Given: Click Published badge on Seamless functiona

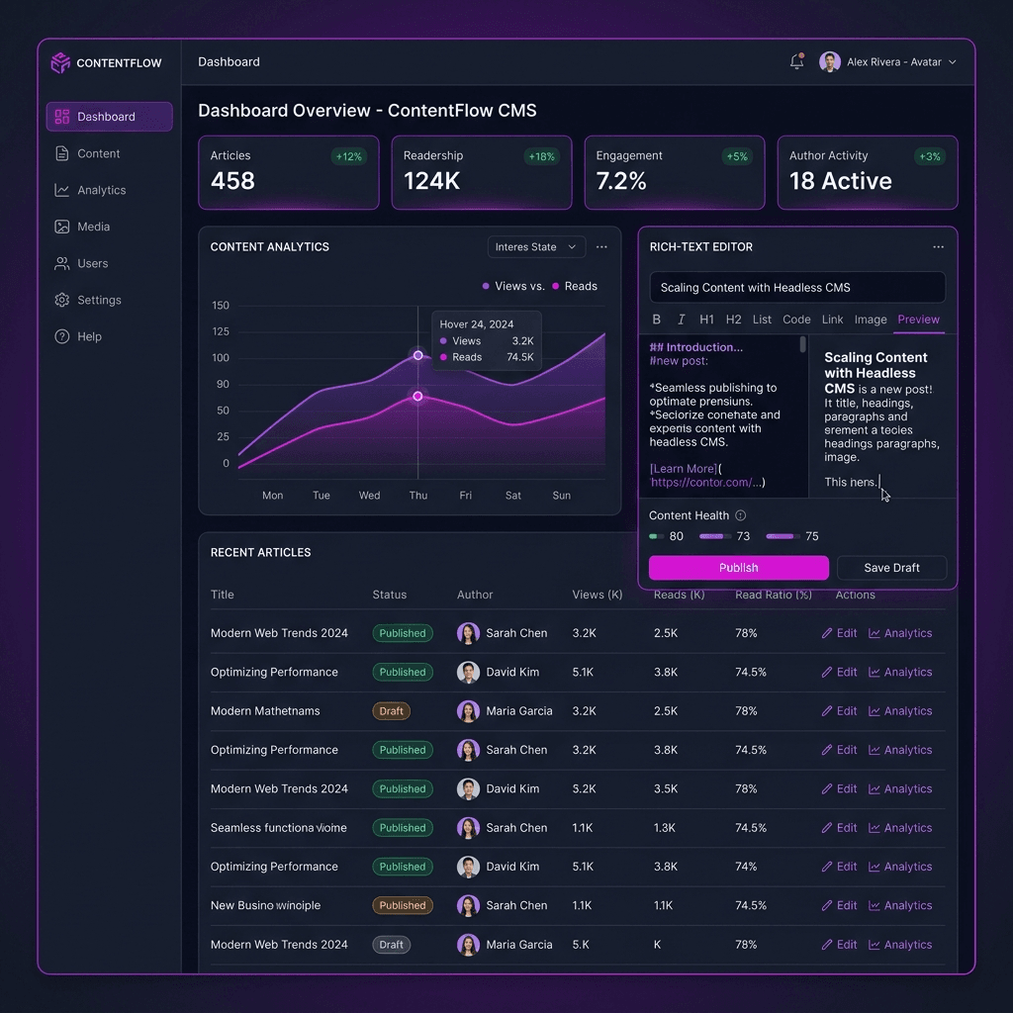Looking at the screenshot, I should (x=403, y=828).
